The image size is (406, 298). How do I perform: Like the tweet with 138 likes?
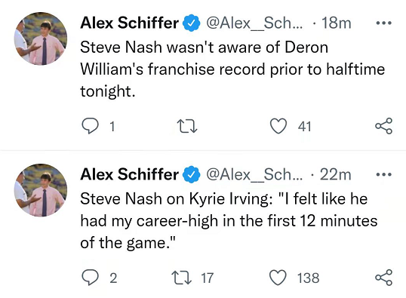coord(278,278)
